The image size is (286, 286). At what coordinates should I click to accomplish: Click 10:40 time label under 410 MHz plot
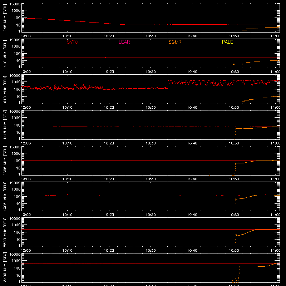point(192,72)
